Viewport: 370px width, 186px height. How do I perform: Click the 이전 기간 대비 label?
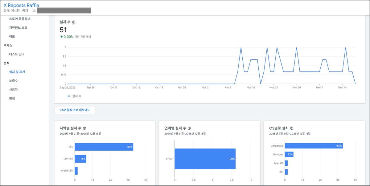click(x=83, y=37)
